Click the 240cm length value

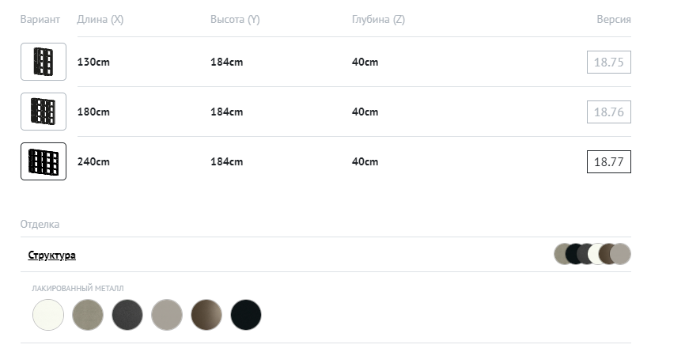(93, 162)
